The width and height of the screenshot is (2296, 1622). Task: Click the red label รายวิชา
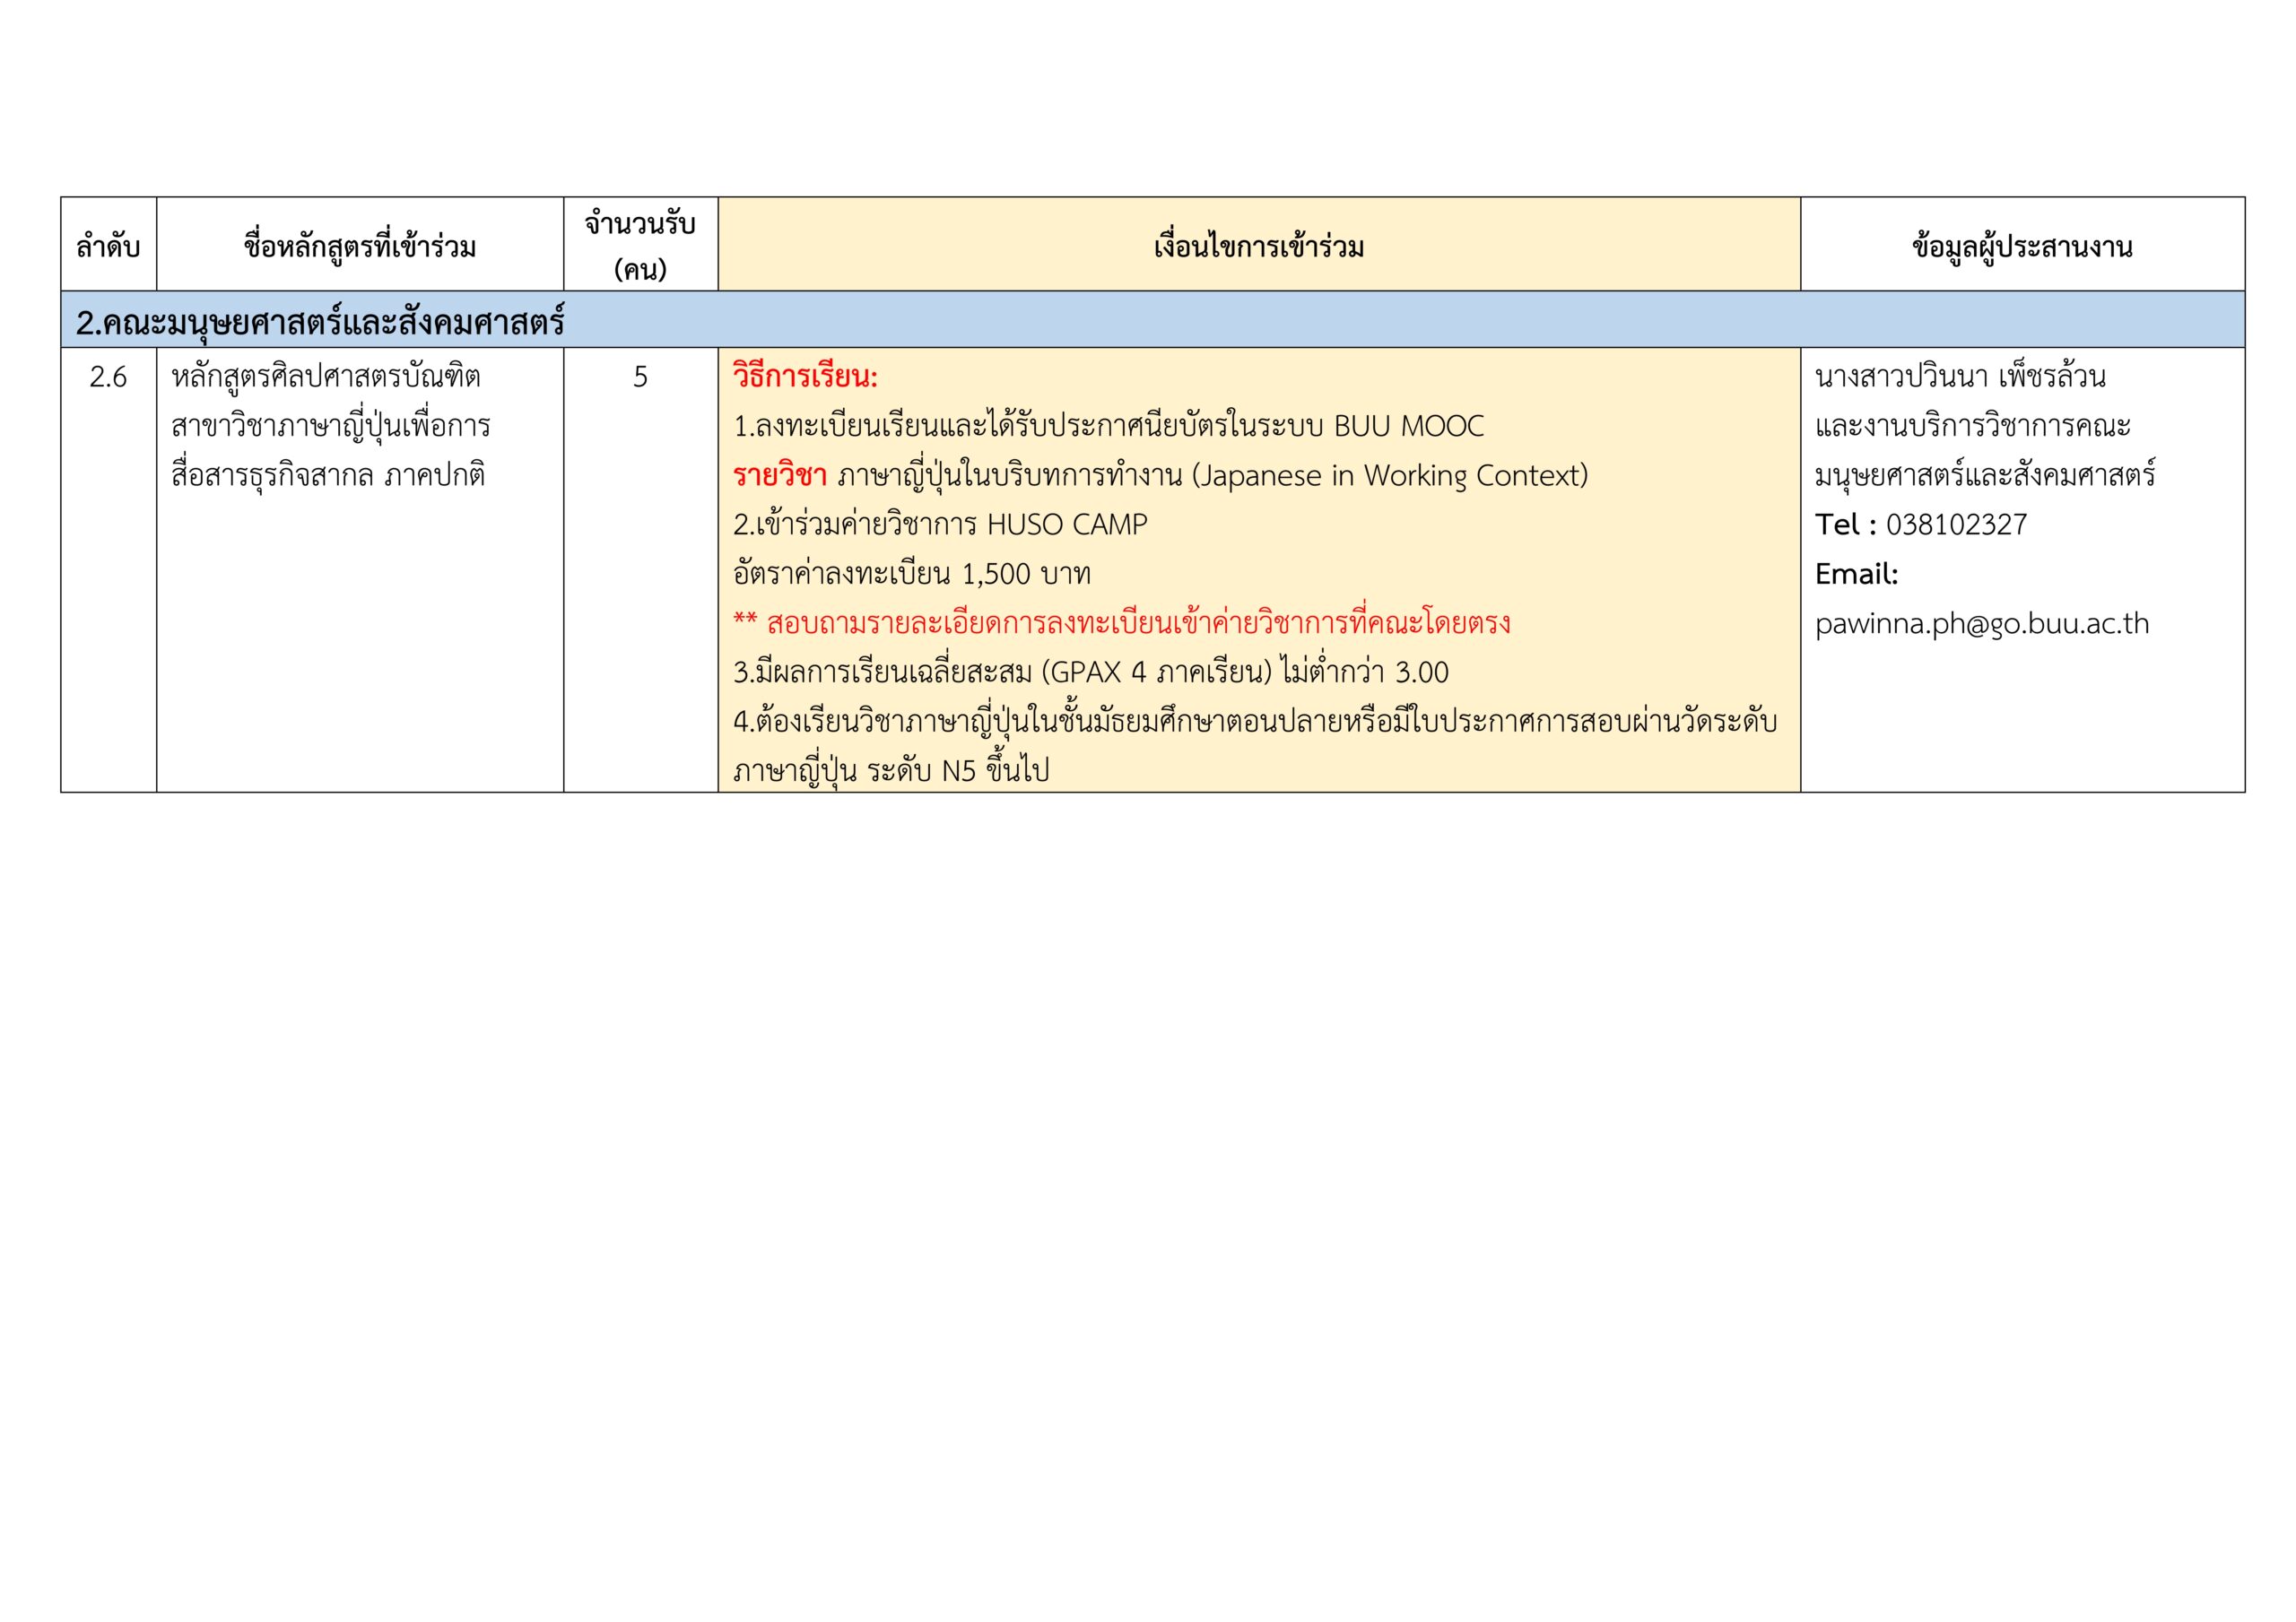779,476
